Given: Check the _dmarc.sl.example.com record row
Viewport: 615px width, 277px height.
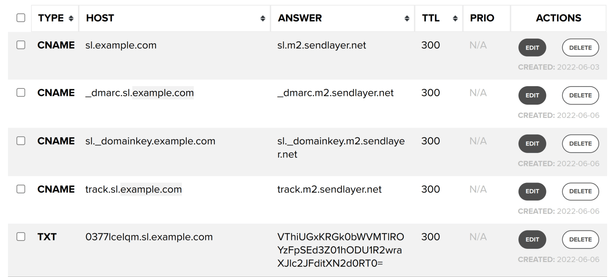Looking at the screenshot, I should click(x=21, y=93).
